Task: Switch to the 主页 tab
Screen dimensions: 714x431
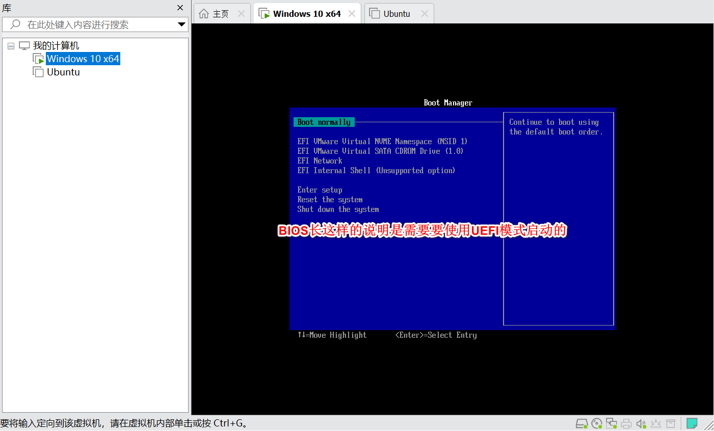Action: (x=222, y=13)
